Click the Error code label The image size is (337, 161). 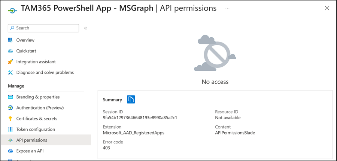pyautogui.click(x=113, y=142)
